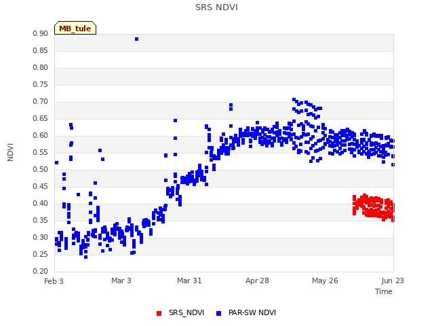Click the 0.60 y-axis tick label
The height and width of the screenshot is (326, 434).
[x=41, y=135]
